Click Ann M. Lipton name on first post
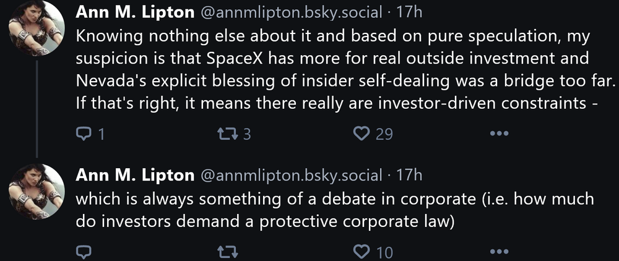This screenshot has width=619, height=261. 135,13
